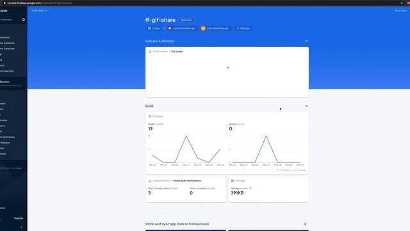The width and height of the screenshot is (410, 231).
Task: Click the Storage folder icon
Action: click(x=233, y=181)
